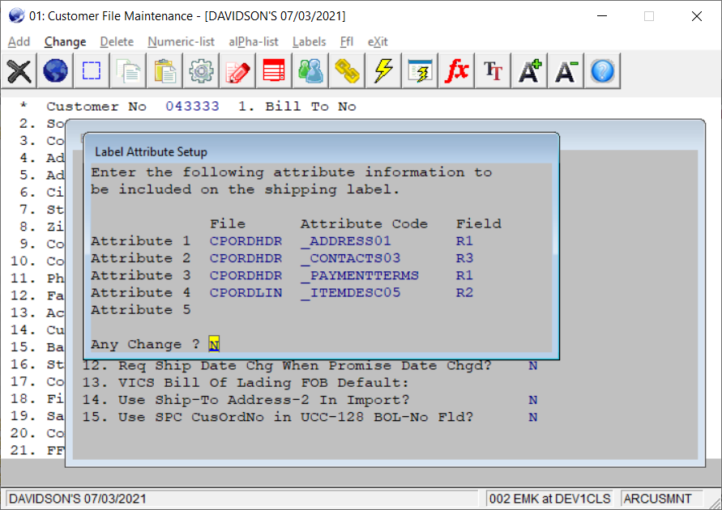
Task: Click N value for Use Ship-To Address-2
Action: tap(532, 400)
